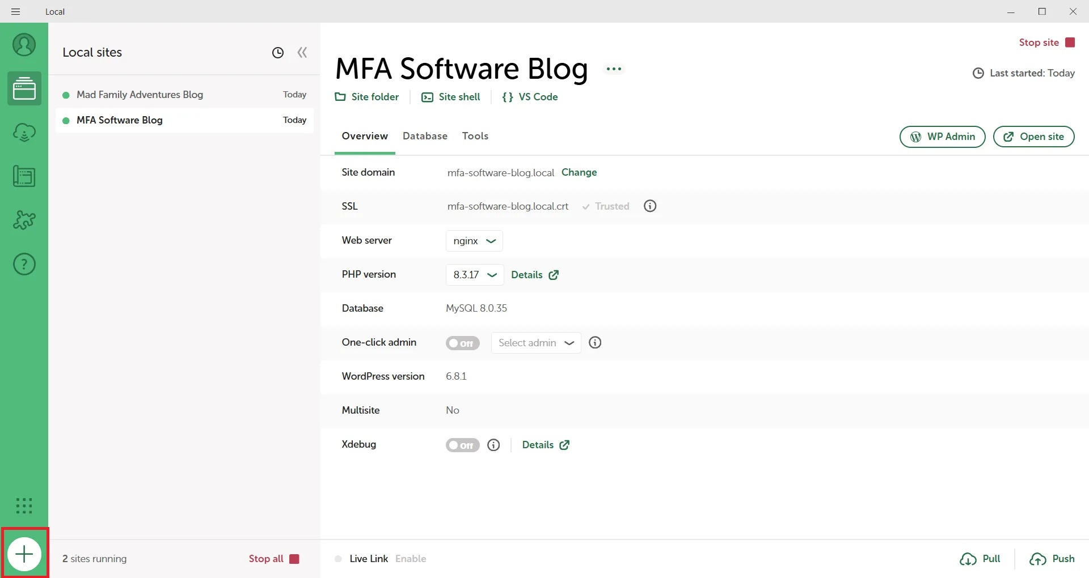Viewport: 1089px width, 578px height.
Task: Open the hamburger menu in title bar
Action: click(15, 11)
